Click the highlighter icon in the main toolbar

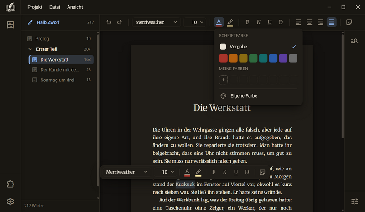click(230, 22)
